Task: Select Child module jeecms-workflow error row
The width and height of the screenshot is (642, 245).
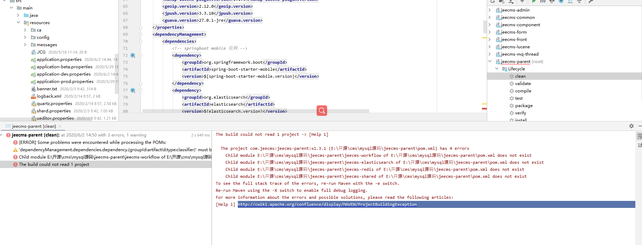Action: 106,157
